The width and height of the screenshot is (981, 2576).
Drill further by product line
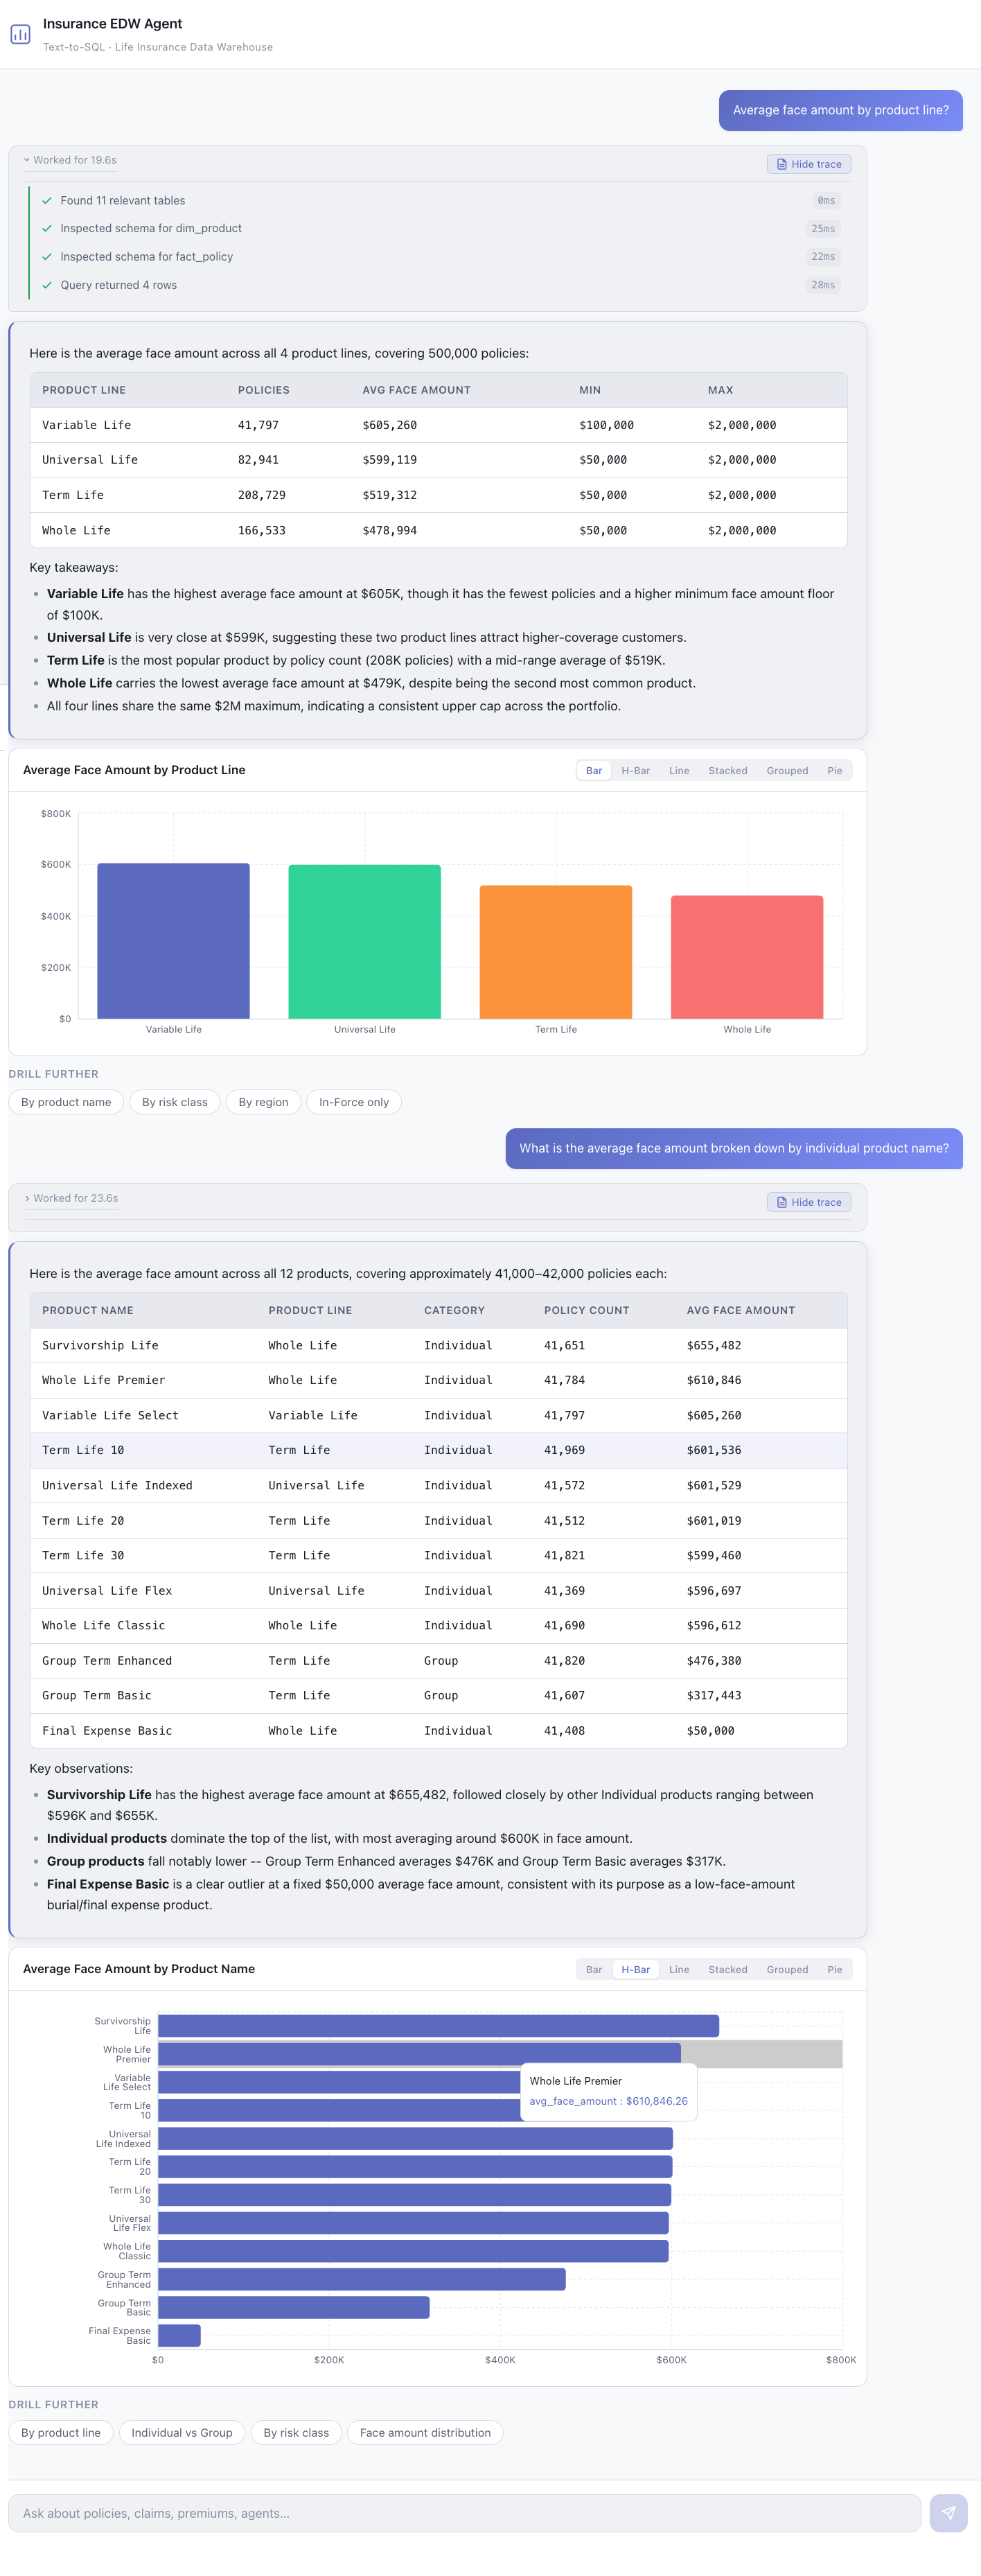point(61,2433)
